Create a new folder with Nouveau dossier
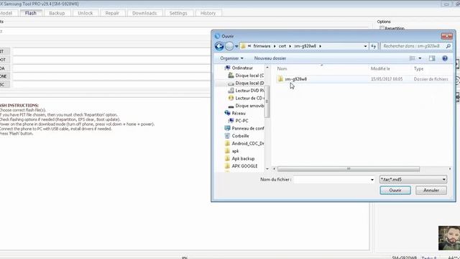Image resolution: width=460 pixels, height=259 pixels. [x=270, y=58]
